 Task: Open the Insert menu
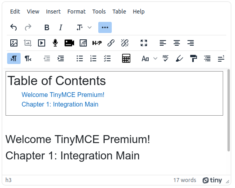tap(53, 12)
